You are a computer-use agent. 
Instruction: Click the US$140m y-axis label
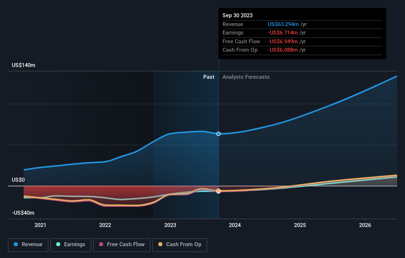point(24,65)
